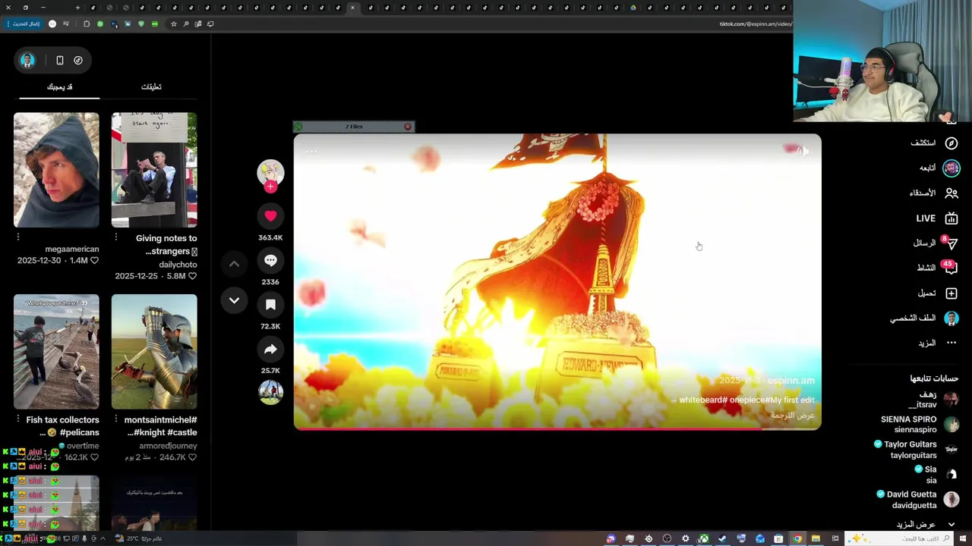This screenshot has height=546, width=972.
Task: Open video options three dots on player
Action: click(x=311, y=152)
